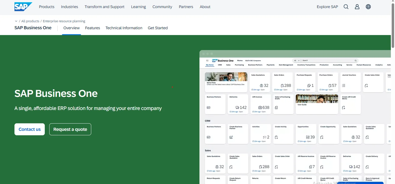Viewport: 395px width, 184px height.
Task: Click the Sales Orders tile icon in the top row
Action: click(282, 86)
